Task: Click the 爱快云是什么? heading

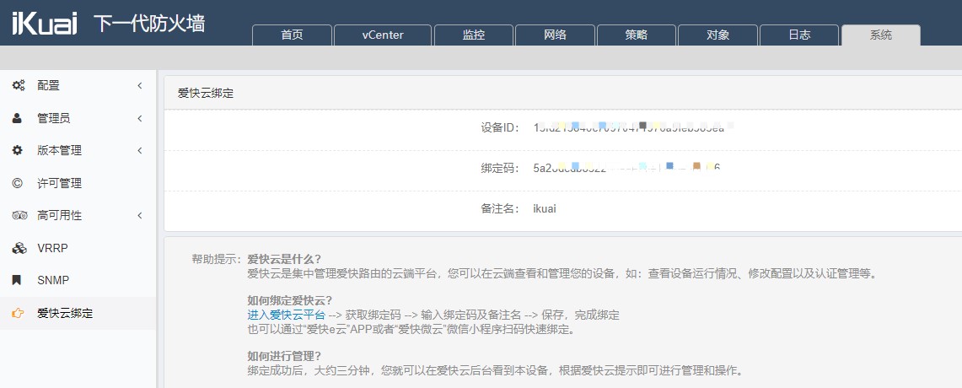Action: click(284, 258)
